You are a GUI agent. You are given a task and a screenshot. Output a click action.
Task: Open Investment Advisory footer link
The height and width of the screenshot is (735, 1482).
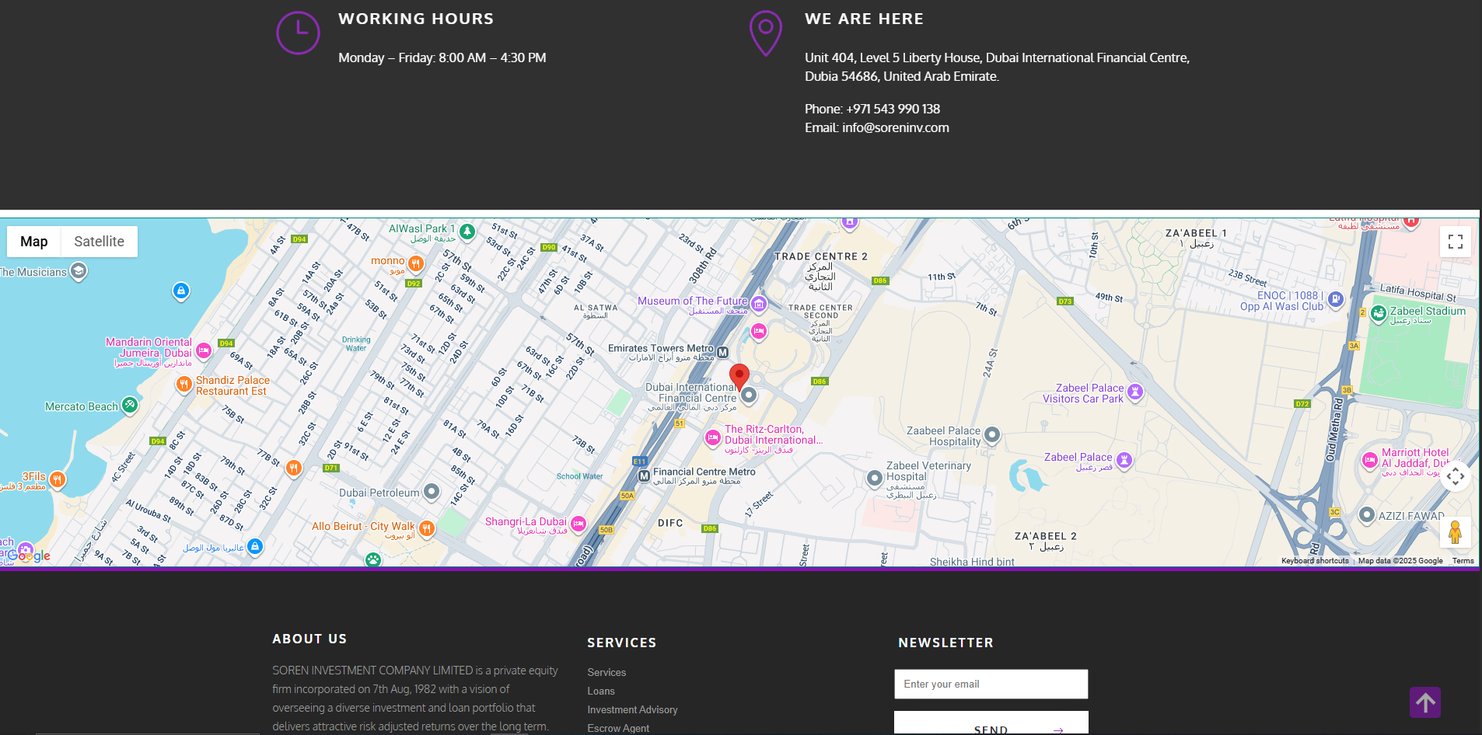632,709
